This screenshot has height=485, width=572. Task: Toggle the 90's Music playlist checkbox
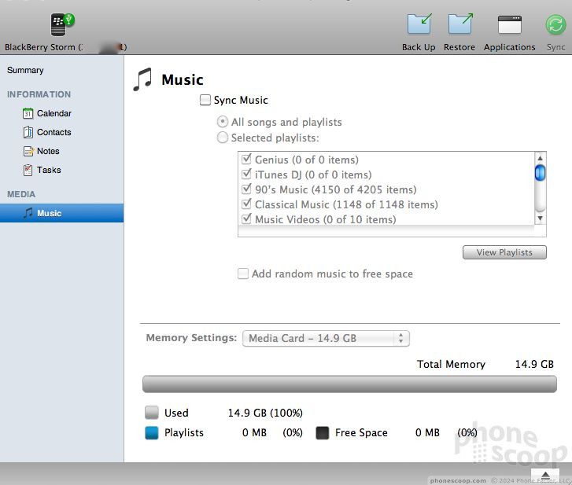point(246,189)
